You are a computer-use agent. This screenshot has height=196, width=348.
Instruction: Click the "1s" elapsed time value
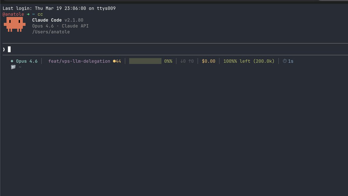pyautogui.click(x=291, y=61)
